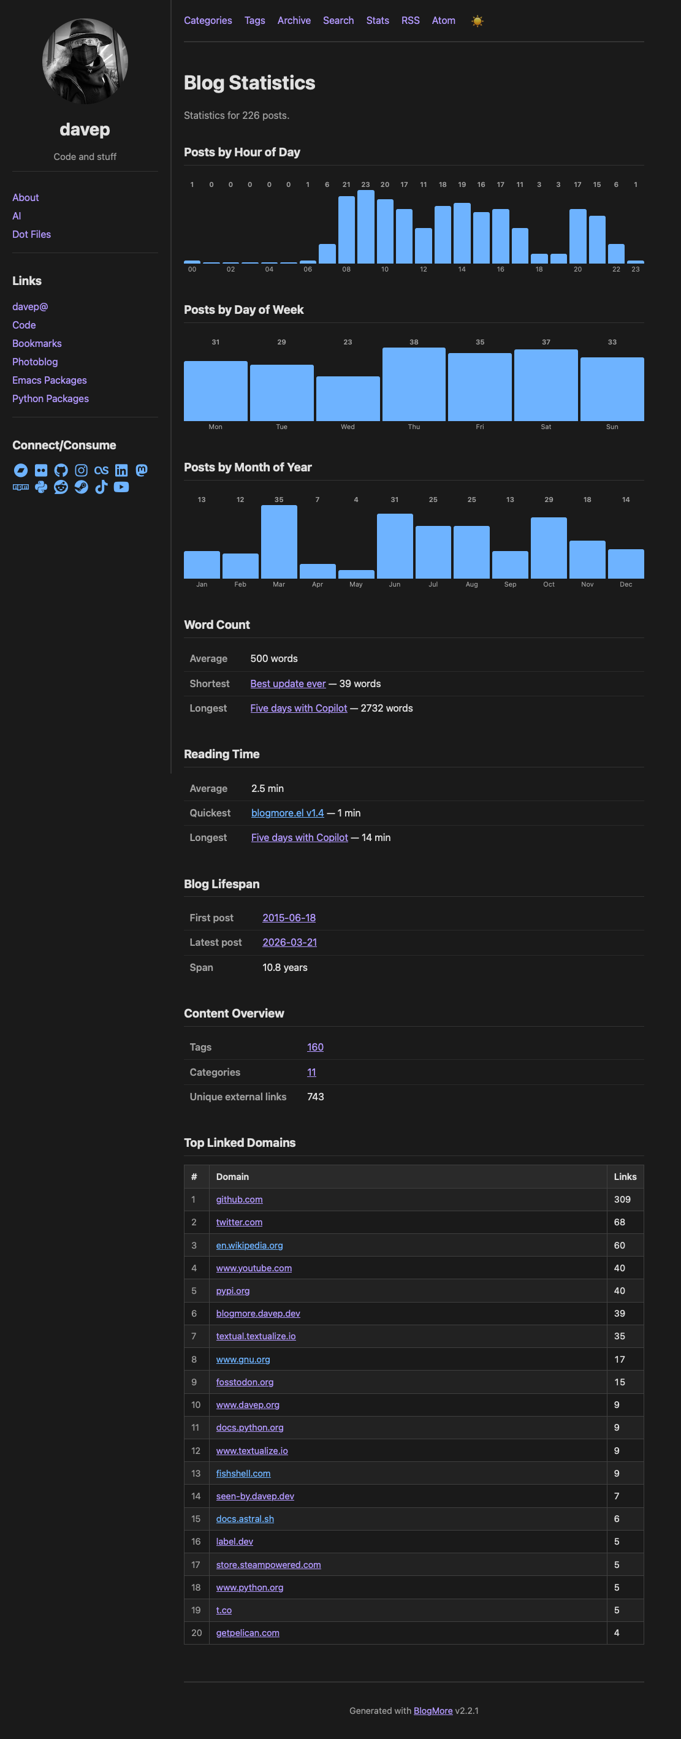Toggle light theme with sun icon

point(477,21)
